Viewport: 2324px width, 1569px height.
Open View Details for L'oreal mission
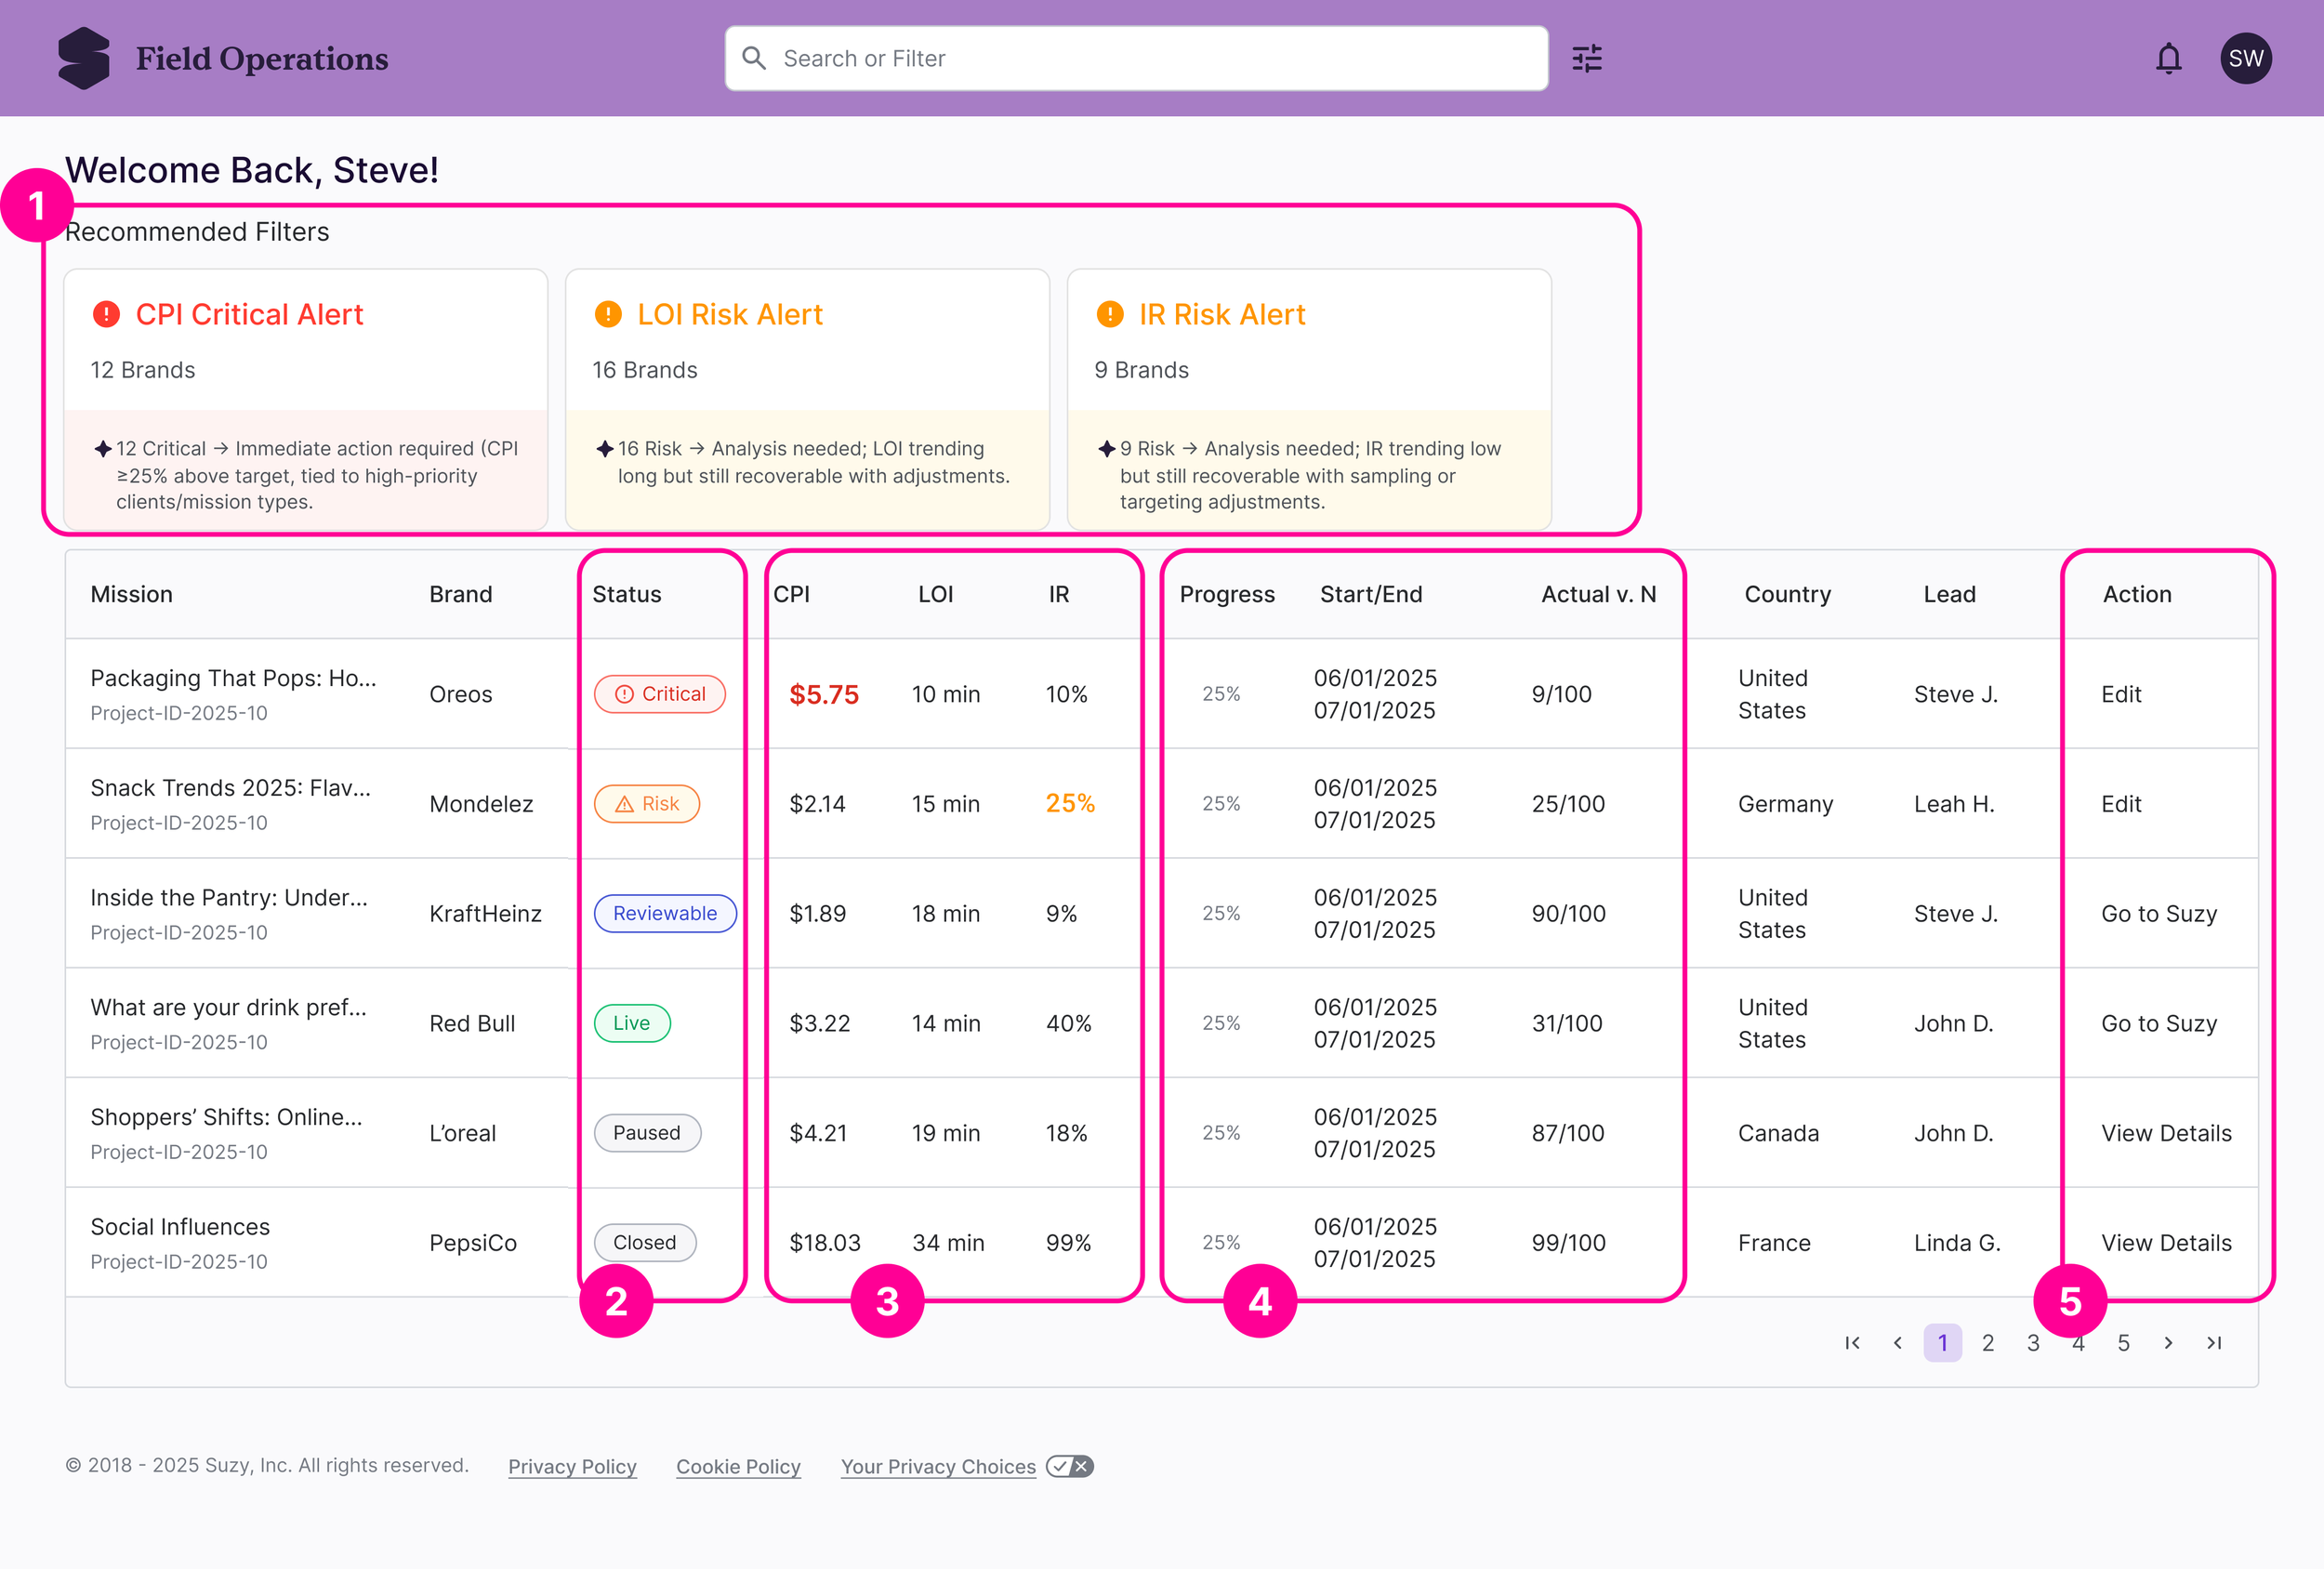(2166, 1133)
